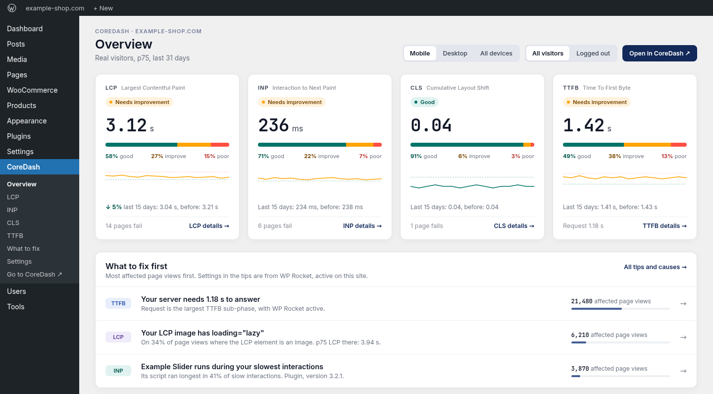Viewport: 713px width, 394px height.
Task: Click the 21,480 affected page views bar
Action: click(x=621, y=309)
